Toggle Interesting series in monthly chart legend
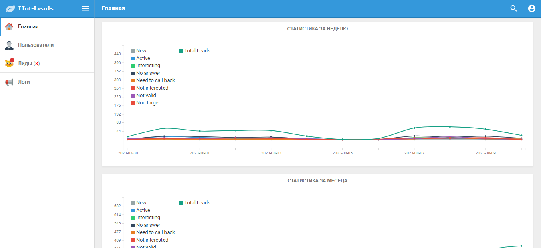The height and width of the screenshot is (248, 541). (x=145, y=218)
